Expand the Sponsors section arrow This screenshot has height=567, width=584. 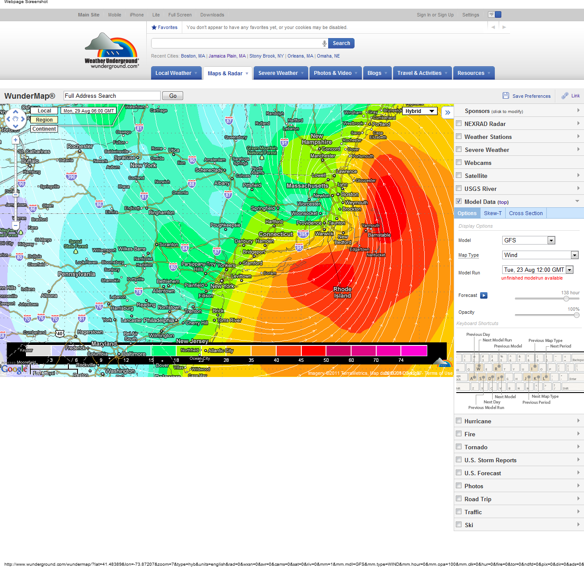click(578, 110)
